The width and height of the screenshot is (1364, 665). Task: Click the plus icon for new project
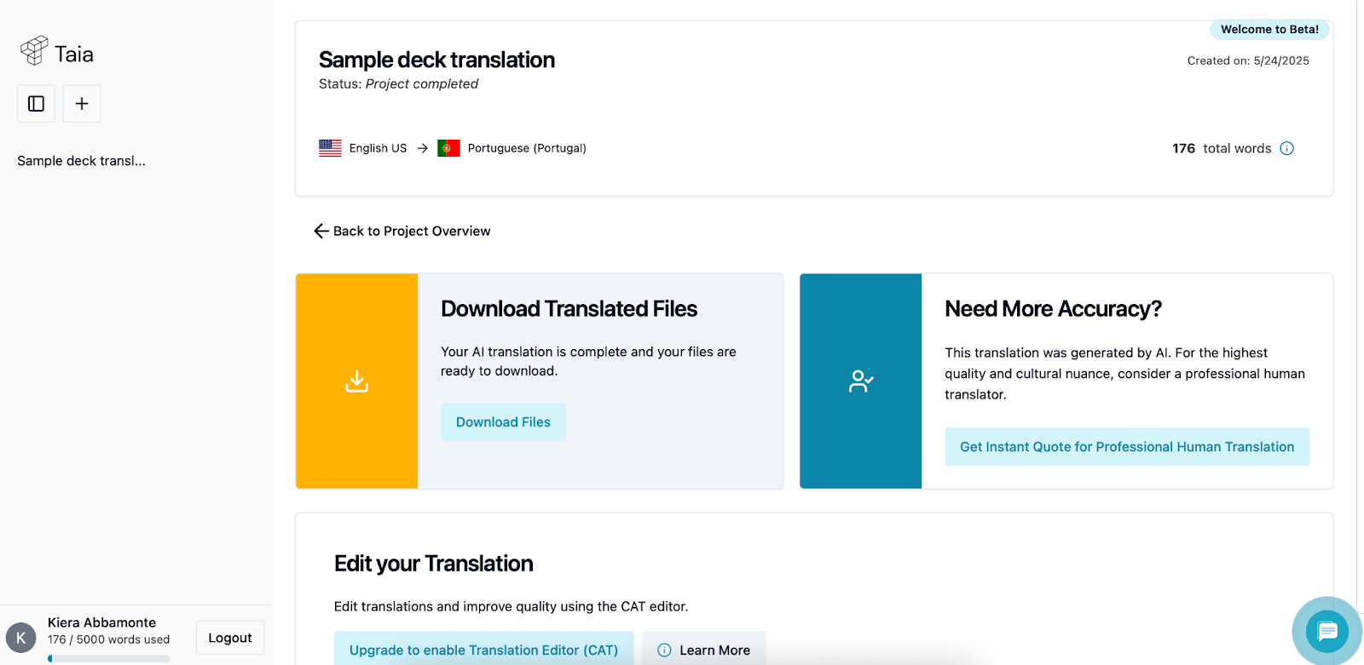82,104
